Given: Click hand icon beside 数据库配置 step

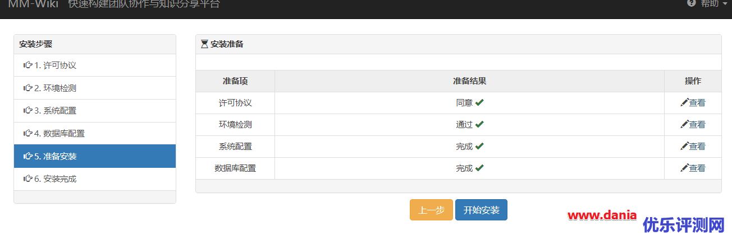Looking at the screenshot, I should (28, 133).
